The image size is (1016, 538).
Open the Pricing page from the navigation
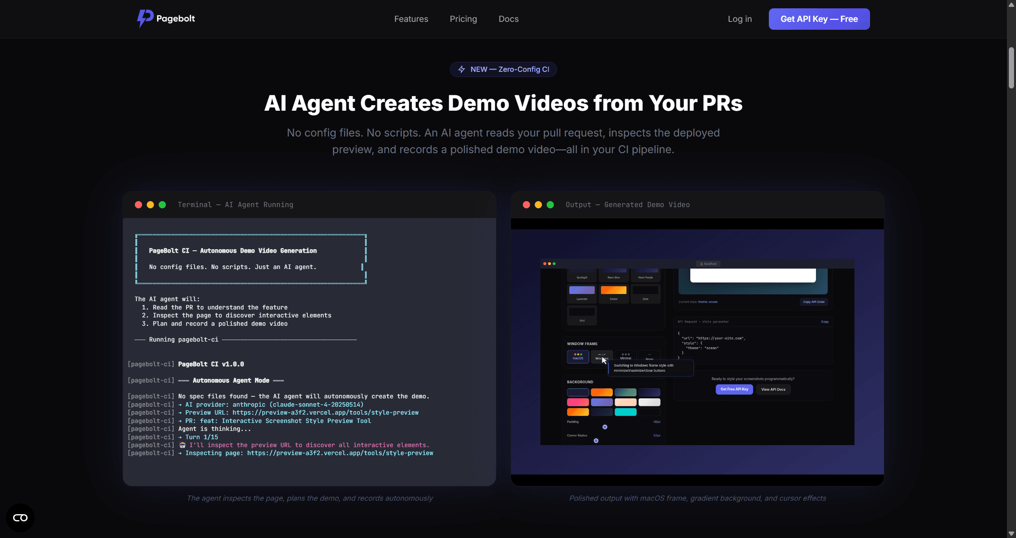(463, 19)
